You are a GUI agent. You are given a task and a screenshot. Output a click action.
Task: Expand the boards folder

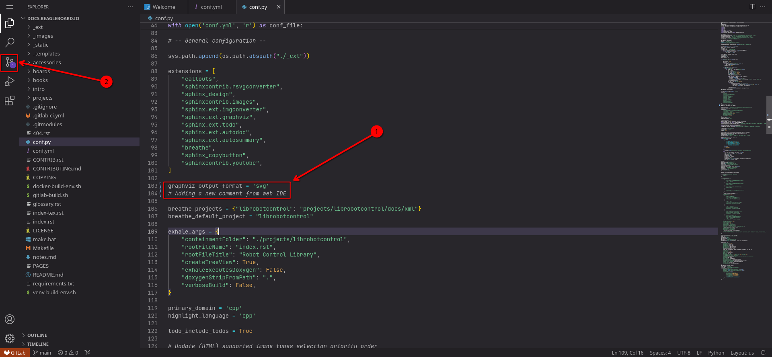[41, 71]
